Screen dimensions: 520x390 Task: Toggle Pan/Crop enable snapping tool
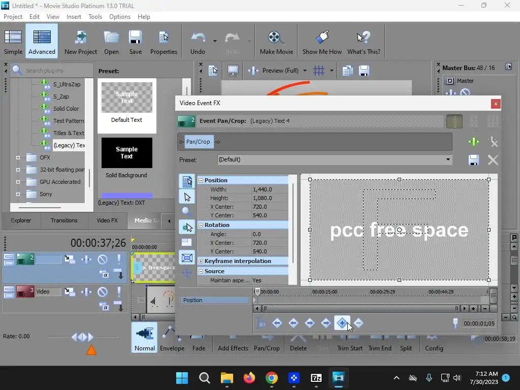click(x=187, y=227)
